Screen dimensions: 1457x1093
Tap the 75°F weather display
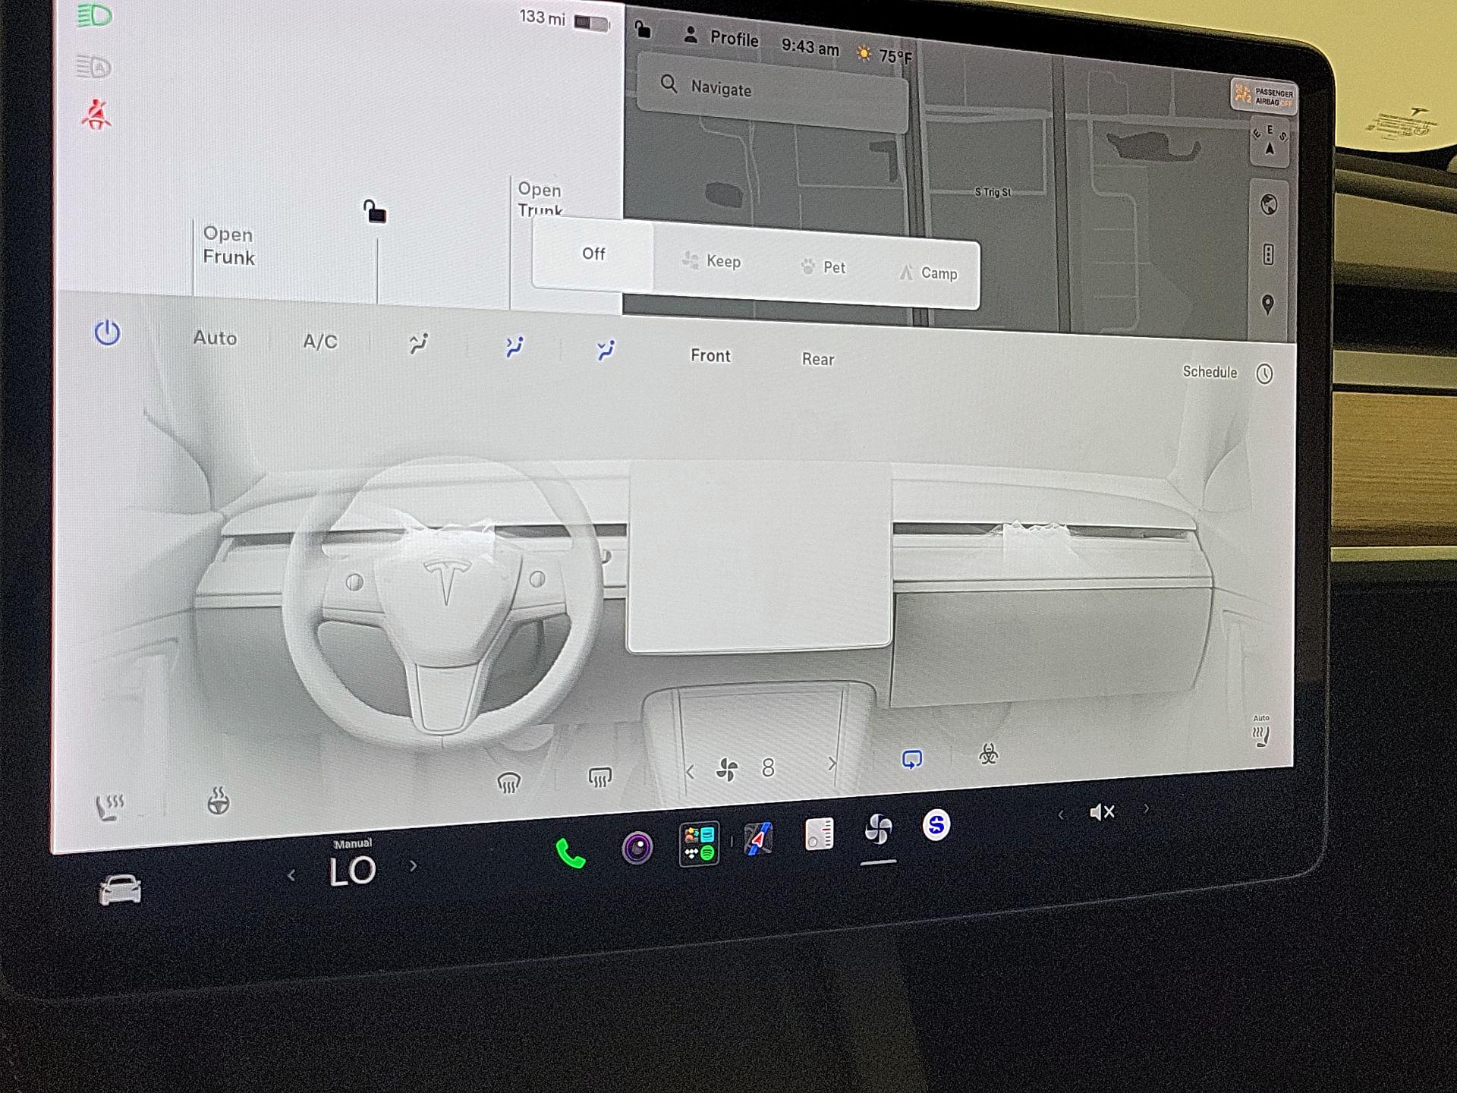coord(884,55)
